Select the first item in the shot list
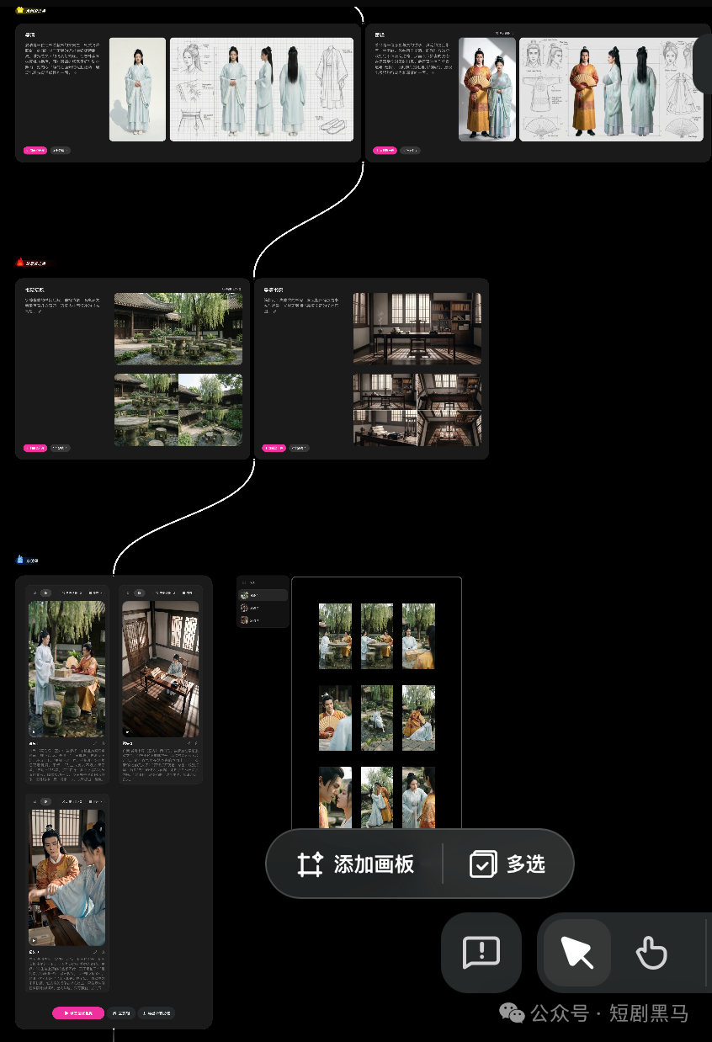 pos(263,595)
